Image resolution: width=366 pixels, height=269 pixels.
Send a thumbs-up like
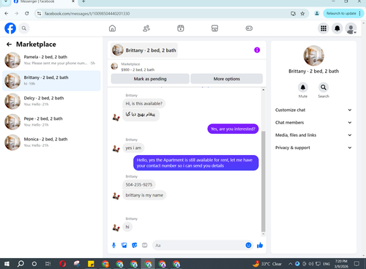coord(260,245)
